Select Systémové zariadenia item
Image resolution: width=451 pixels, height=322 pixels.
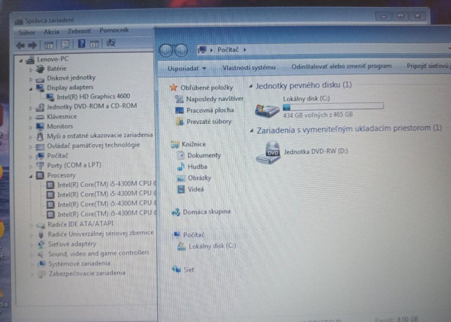click(79, 263)
